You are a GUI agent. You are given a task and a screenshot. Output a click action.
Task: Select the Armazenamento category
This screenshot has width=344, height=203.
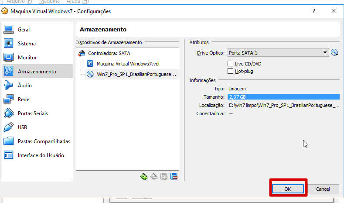coord(37,72)
